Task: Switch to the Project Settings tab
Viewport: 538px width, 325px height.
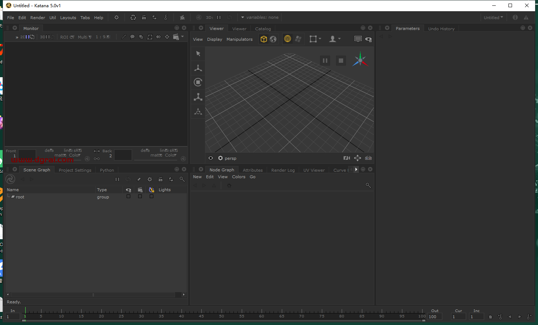Action: (75, 170)
